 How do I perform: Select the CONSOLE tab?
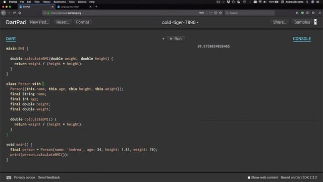pos(302,39)
